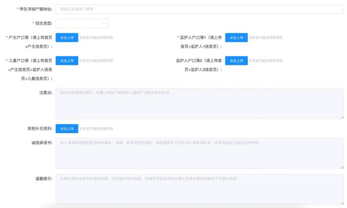Click the 招生类型 label text
The width and height of the screenshot is (347, 208).
(x=43, y=23)
